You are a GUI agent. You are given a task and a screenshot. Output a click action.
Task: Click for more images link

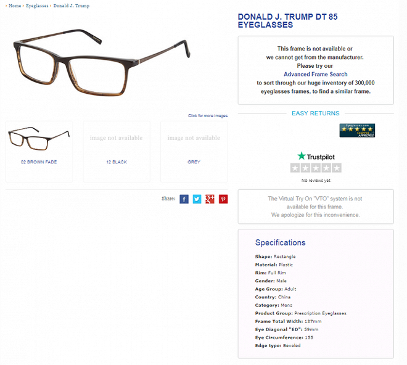[208, 115]
